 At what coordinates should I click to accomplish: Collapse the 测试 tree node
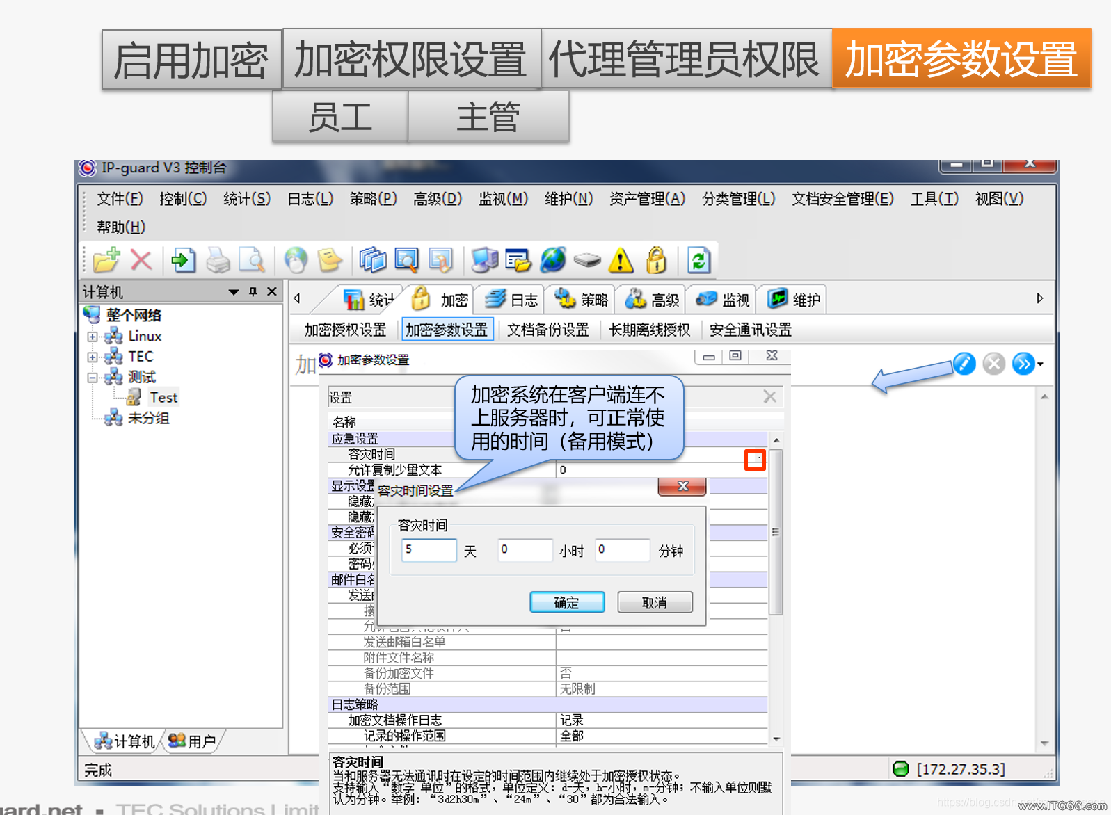point(92,378)
